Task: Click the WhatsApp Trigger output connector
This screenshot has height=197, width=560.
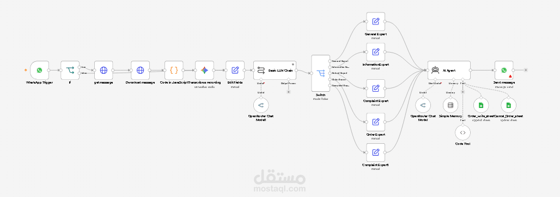Action: [48, 70]
